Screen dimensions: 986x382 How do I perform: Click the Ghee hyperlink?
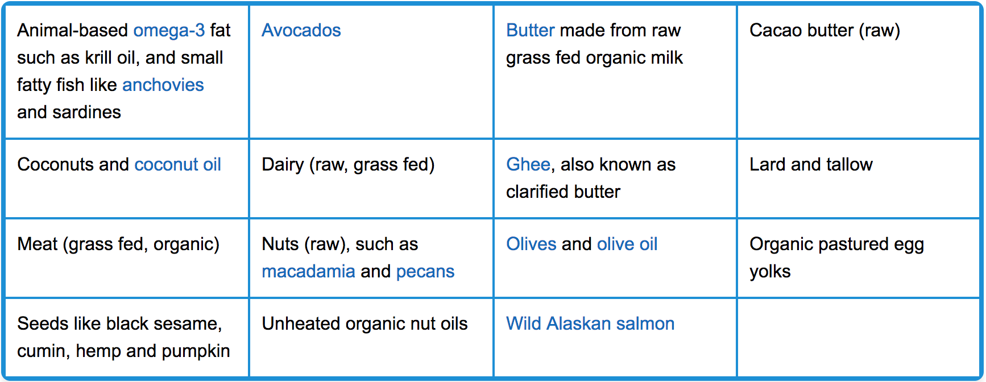[x=528, y=164]
